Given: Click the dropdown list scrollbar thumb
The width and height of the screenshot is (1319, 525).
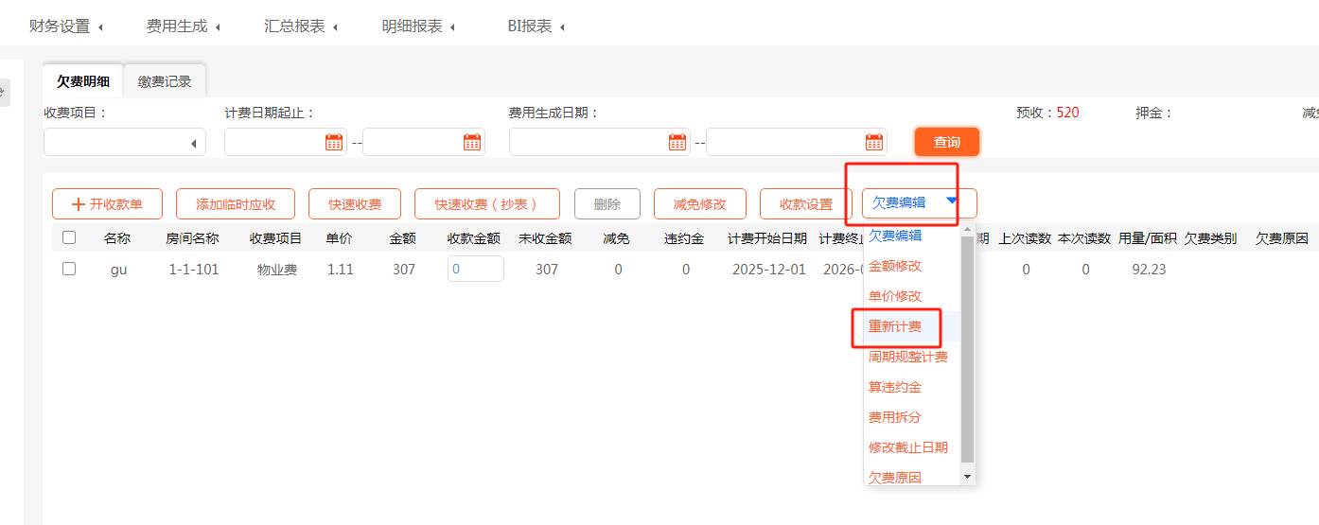Looking at the screenshot, I should pos(967,350).
